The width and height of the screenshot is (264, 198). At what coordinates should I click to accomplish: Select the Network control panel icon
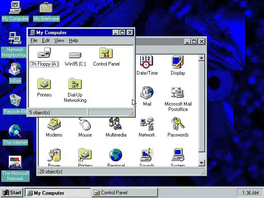147,124
